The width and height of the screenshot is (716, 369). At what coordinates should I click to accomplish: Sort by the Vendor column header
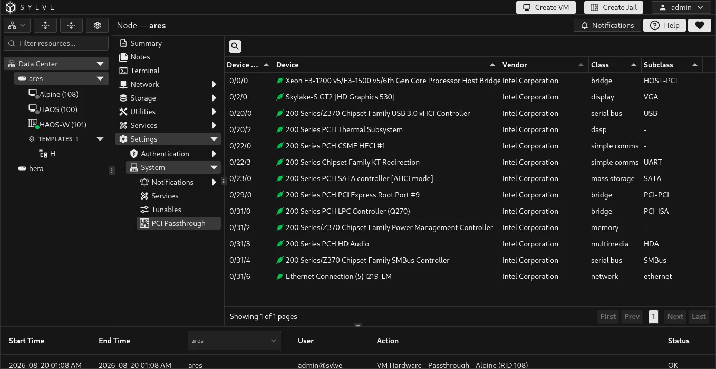[545, 65]
